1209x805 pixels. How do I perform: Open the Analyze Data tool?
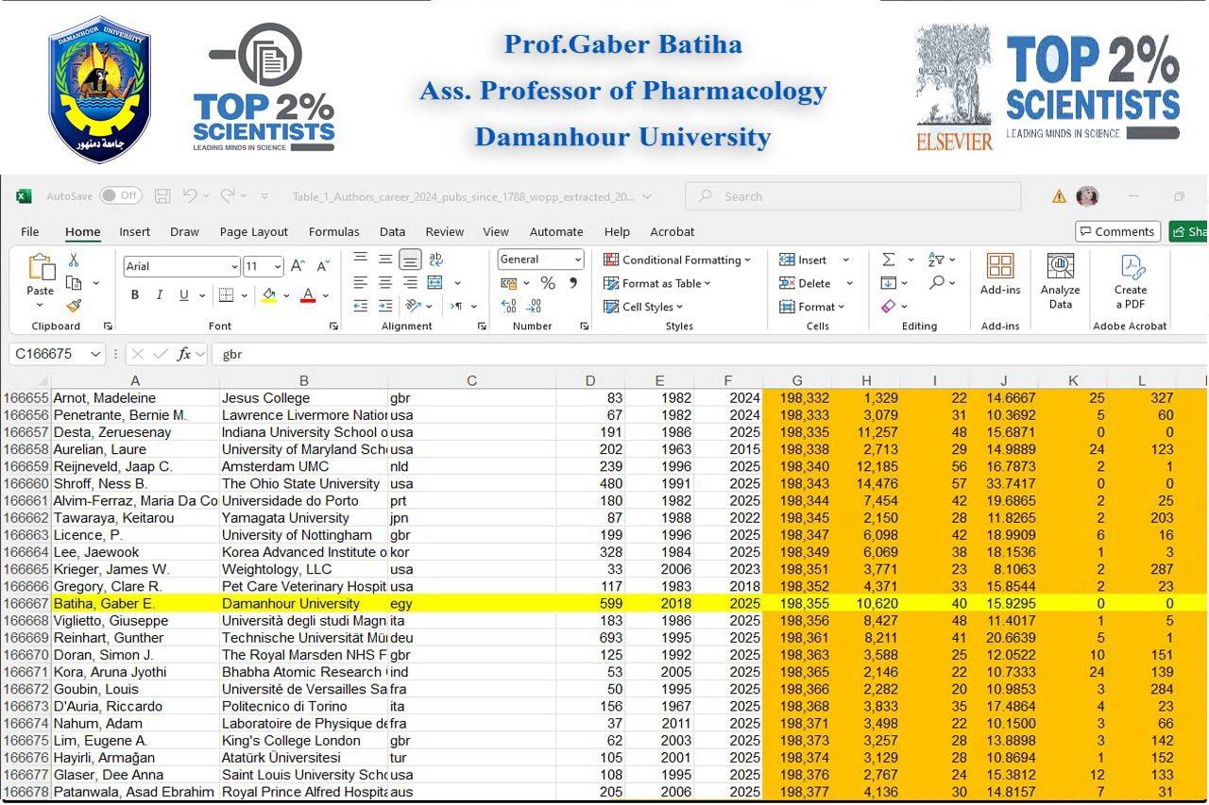(1060, 281)
